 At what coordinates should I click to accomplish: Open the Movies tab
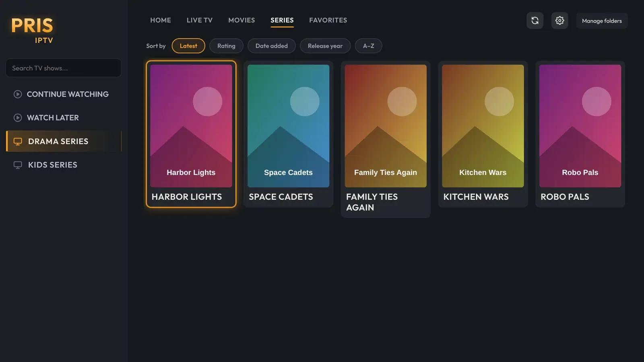coord(242,20)
